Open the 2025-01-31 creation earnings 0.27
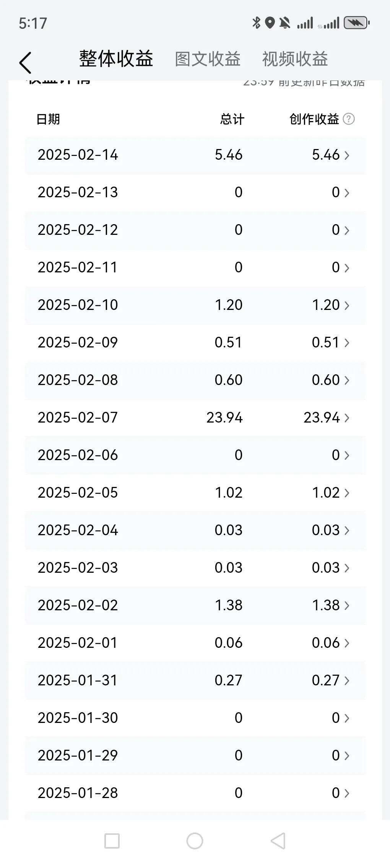390x862 pixels. click(326, 680)
